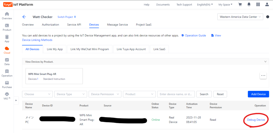Screen dimensions: 273x133
Task: Click the shopping cart icon
Action: tap(240, 5)
